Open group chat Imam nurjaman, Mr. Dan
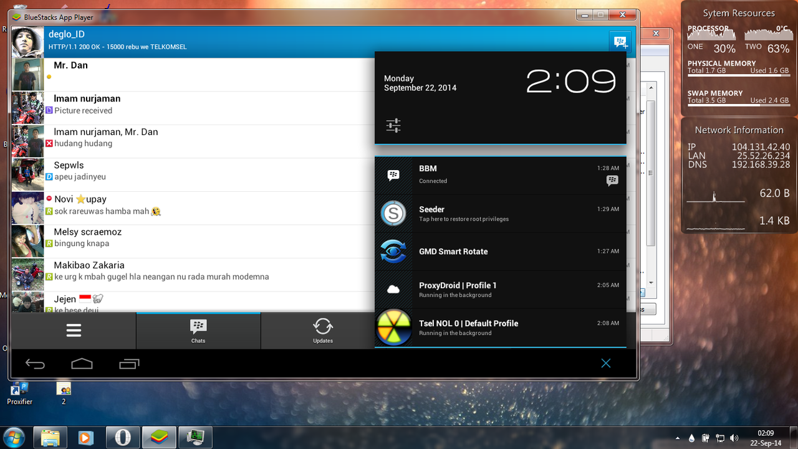 click(193, 141)
